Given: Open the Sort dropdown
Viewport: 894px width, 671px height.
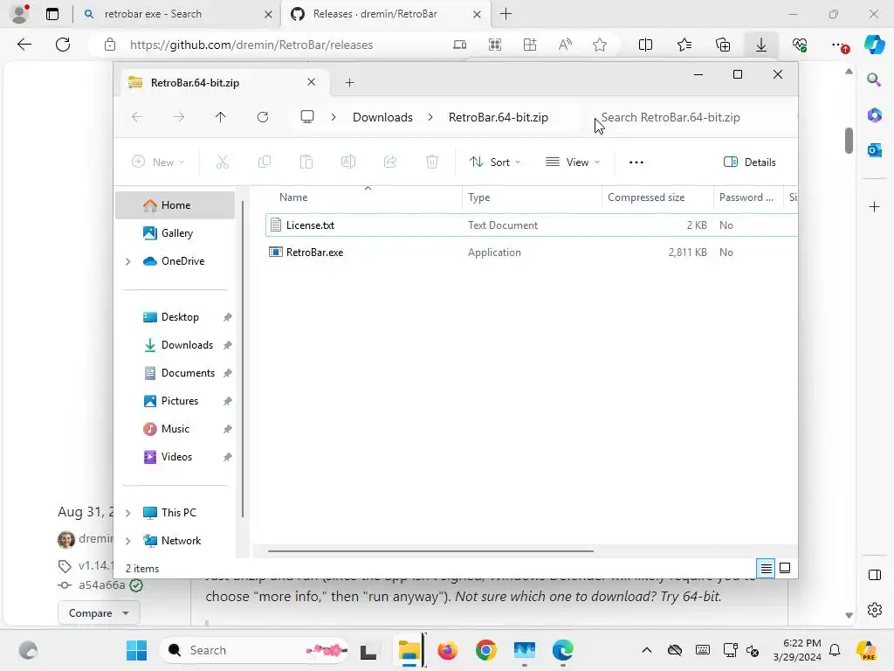Looking at the screenshot, I should (x=494, y=162).
